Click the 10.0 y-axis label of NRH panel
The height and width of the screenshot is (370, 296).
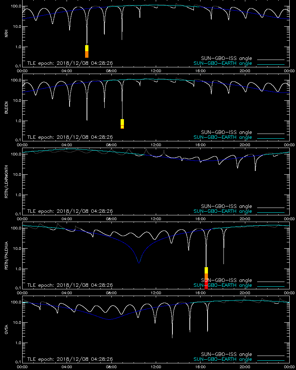pyautogui.click(x=17, y=26)
